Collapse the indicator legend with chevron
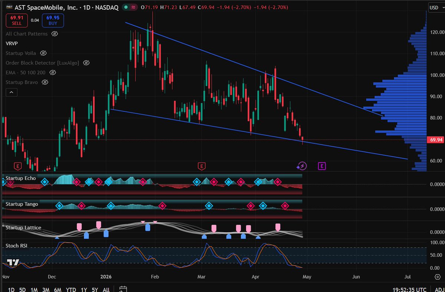Image resolution: width=445 pixels, height=292 pixels. [x=11, y=92]
